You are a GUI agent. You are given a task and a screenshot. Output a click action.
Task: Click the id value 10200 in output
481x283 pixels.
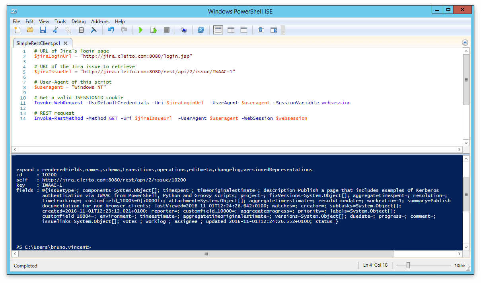[x=49, y=175]
